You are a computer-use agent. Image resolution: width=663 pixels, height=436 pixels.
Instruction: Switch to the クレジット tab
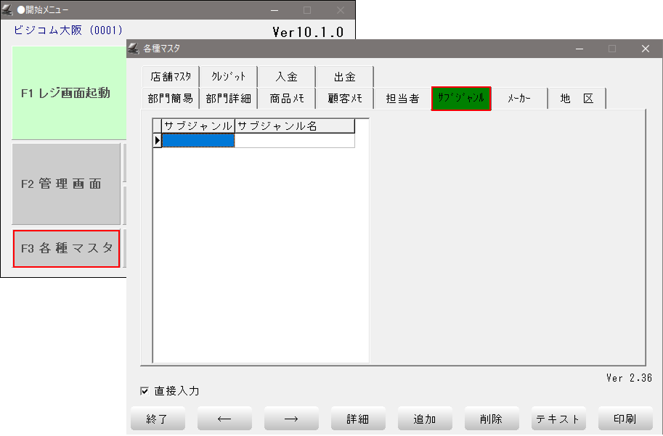pyautogui.click(x=229, y=77)
